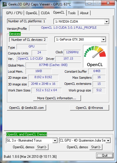
Task: Click the Number of CL platforms: 1 field
Action: pos(27,21)
